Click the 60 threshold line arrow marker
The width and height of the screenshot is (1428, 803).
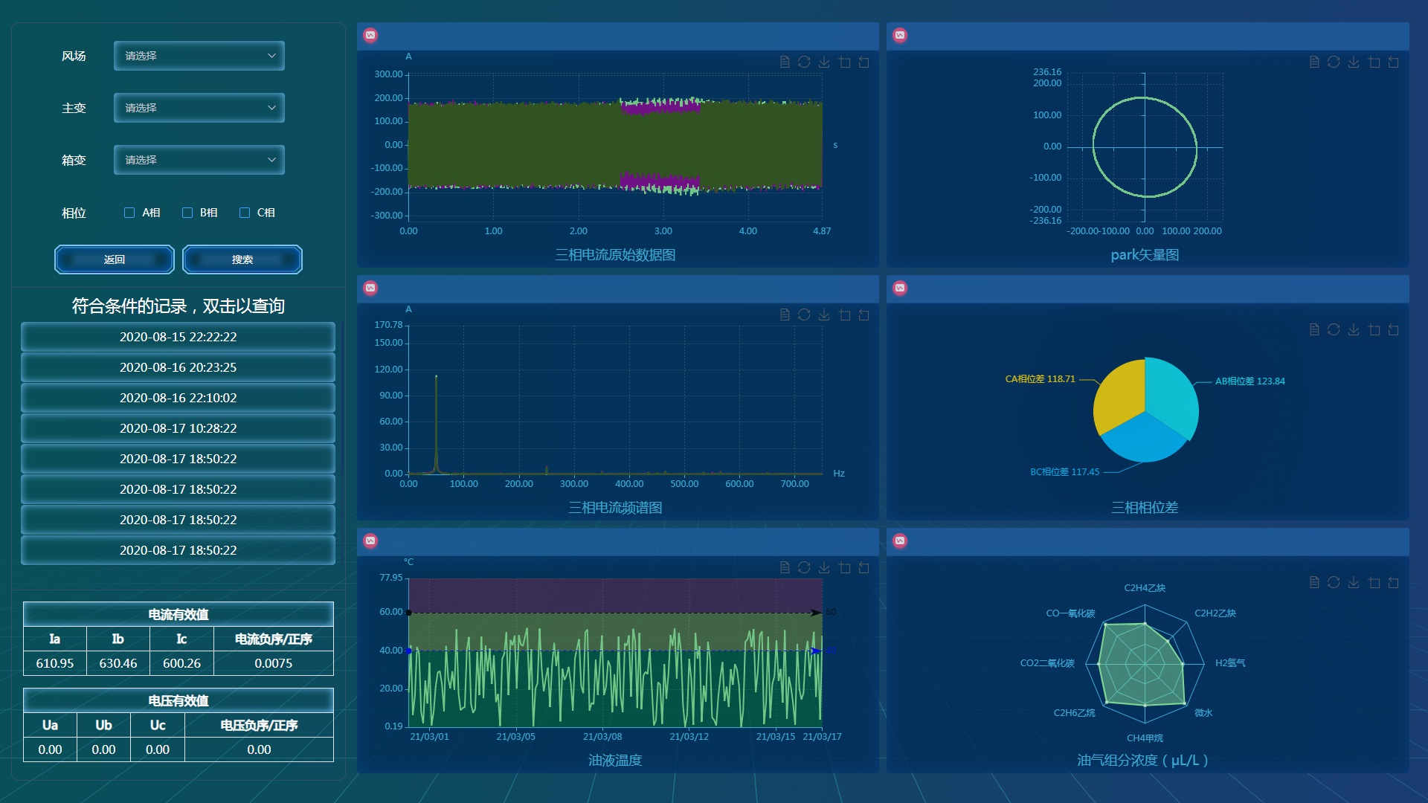[x=816, y=613]
